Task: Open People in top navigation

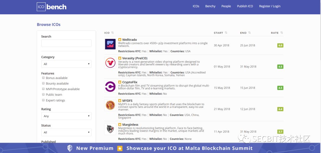Action: pos(226,6)
